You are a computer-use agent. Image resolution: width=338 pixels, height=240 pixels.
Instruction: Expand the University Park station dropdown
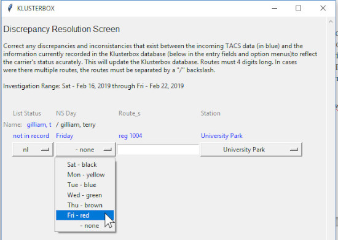[251, 150]
